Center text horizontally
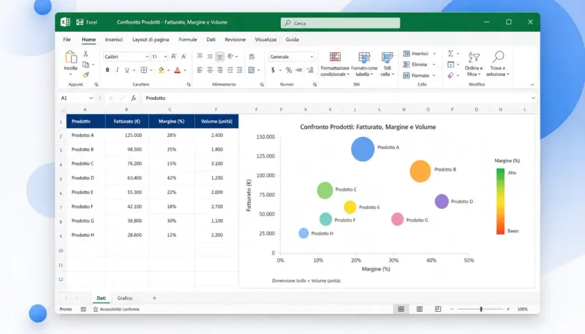Screen dimensions: 585x334 (210, 70)
